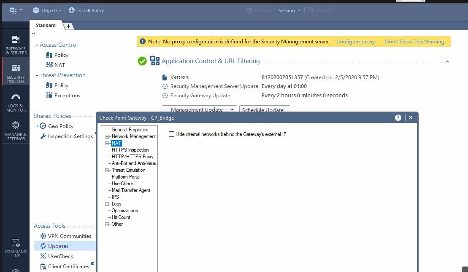Image resolution: width=468 pixels, height=272 pixels.
Task: Open the Logs & Monitor view
Action: 16,102
